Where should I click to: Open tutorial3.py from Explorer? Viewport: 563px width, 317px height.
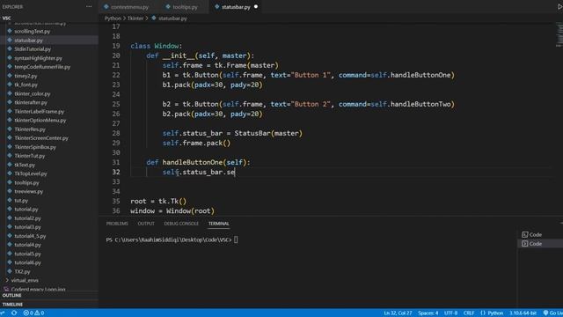(27, 227)
